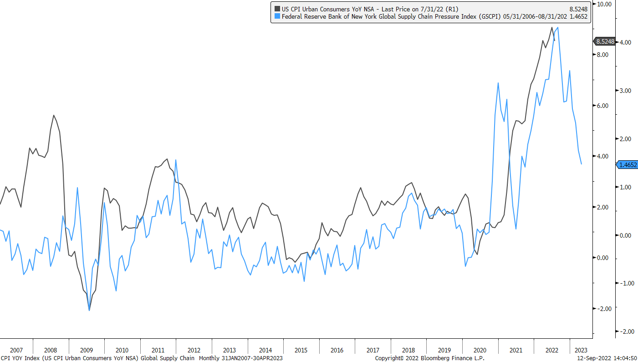The width and height of the screenshot is (638, 362).
Task: Select the 8.00 tick on CPI axis
Action: coord(602,55)
